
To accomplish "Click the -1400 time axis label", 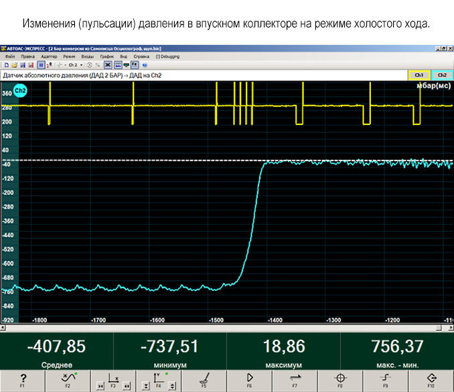I will [275, 320].
